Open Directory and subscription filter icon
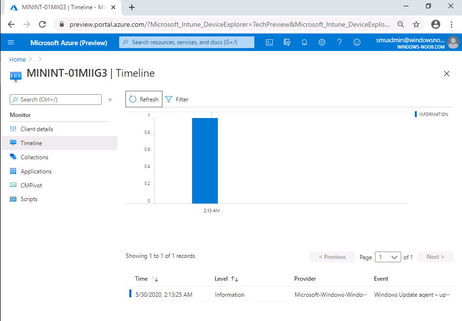This screenshot has height=321, width=462. [287, 42]
